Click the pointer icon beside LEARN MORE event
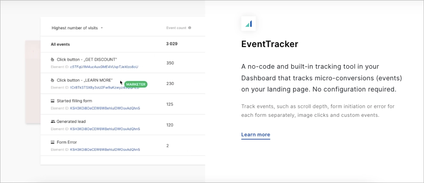The height and width of the screenshot is (183, 424). (53, 80)
